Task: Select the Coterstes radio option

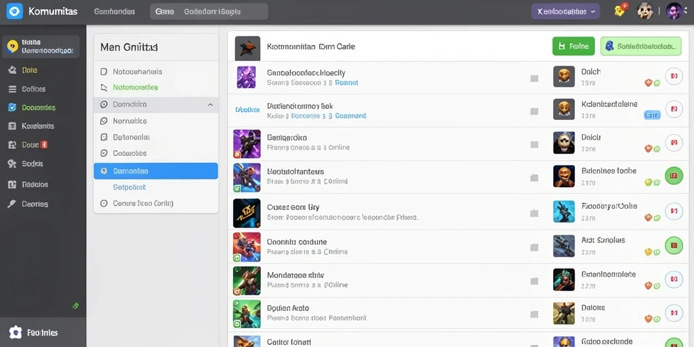Action: pyautogui.click(x=104, y=153)
